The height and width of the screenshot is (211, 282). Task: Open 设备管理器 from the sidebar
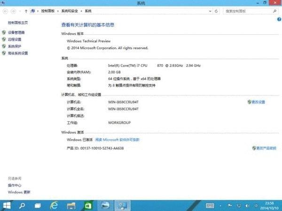point(16,32)
